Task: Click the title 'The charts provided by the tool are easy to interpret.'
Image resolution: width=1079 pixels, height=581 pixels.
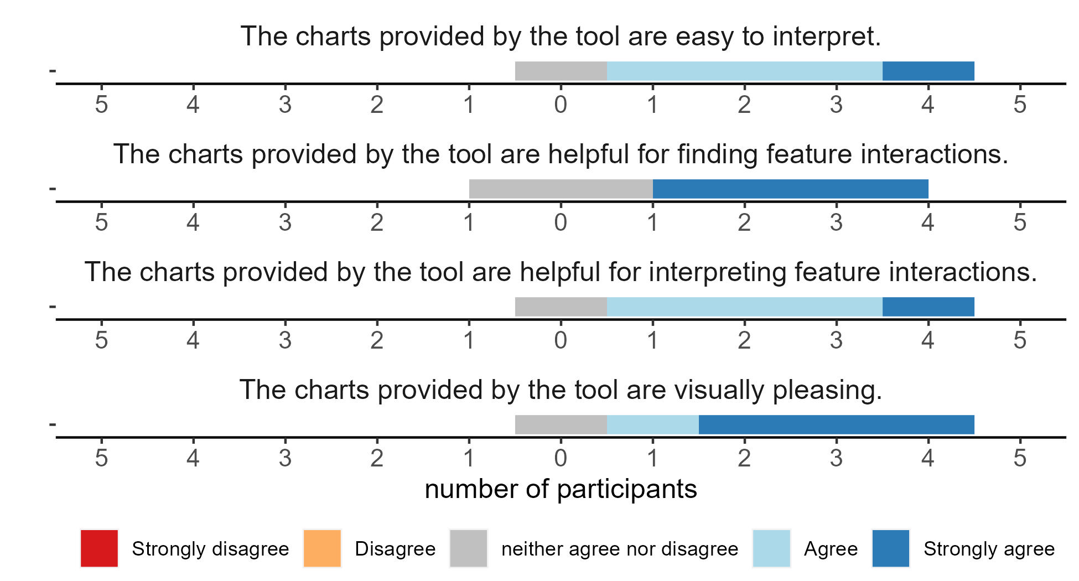Action: [561, 37]
